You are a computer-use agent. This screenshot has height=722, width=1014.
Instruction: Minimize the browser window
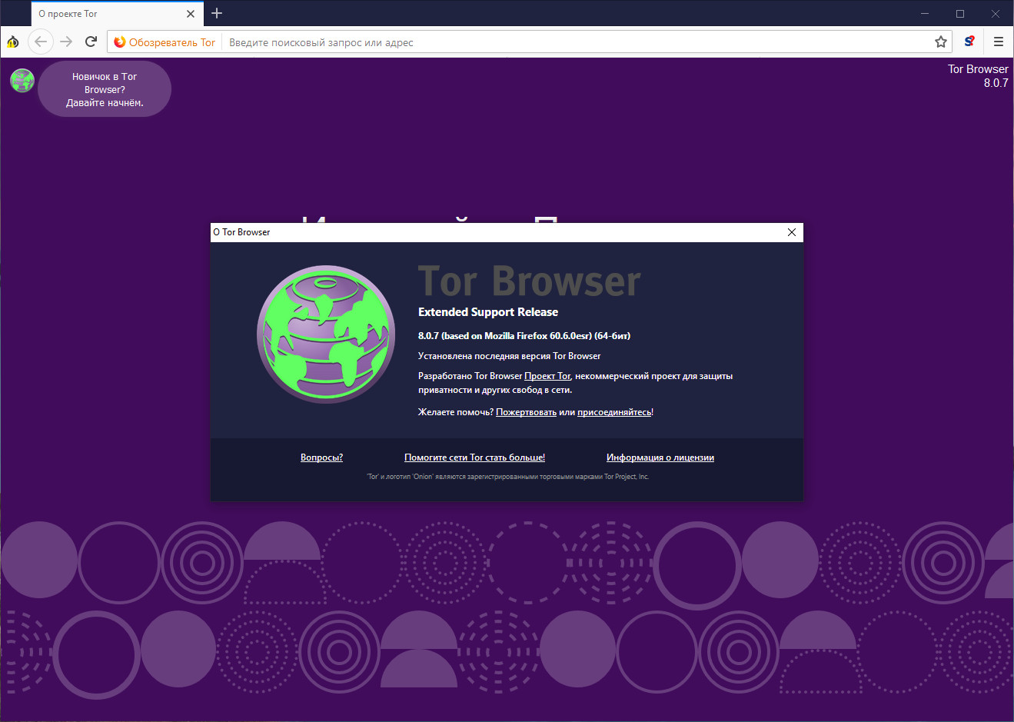point(925,14)
